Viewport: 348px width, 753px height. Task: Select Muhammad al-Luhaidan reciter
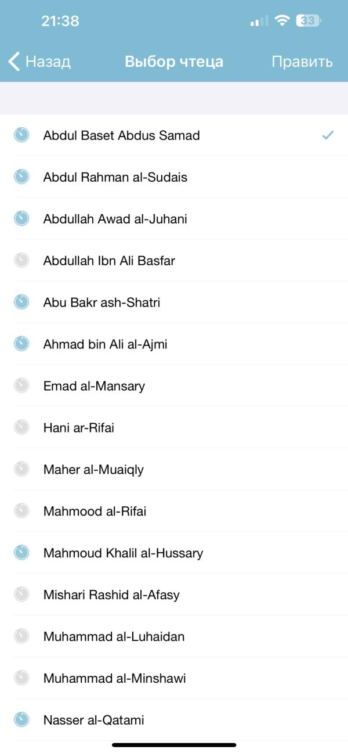pyautogui.click(x=114, y=636)
